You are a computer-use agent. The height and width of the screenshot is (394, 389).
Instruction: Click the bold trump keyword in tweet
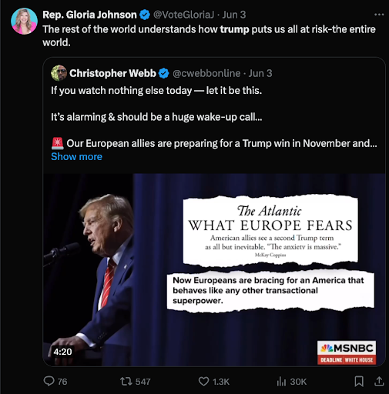pos(234,29)
